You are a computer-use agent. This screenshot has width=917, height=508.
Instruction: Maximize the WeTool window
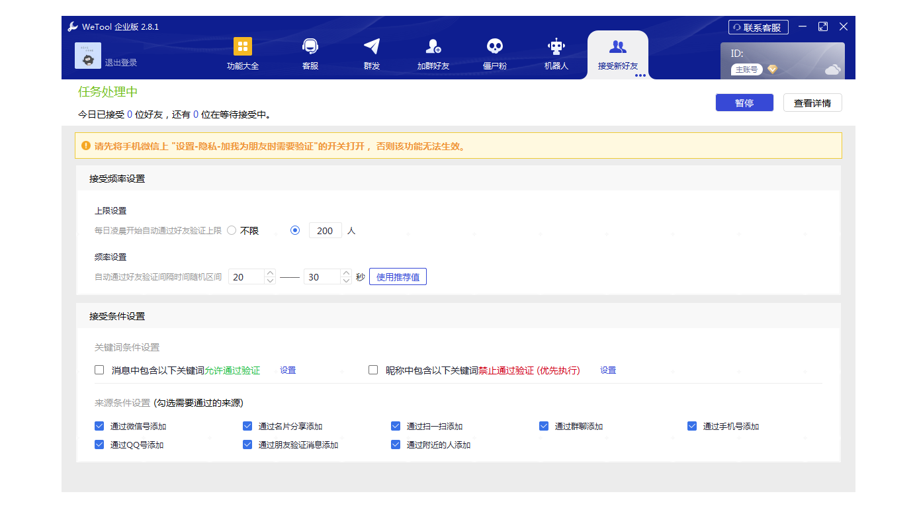[823, 26]
